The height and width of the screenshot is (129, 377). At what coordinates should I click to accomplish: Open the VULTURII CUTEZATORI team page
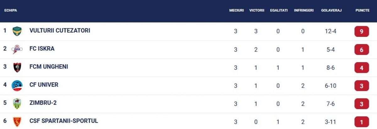(x=60, y=31)
